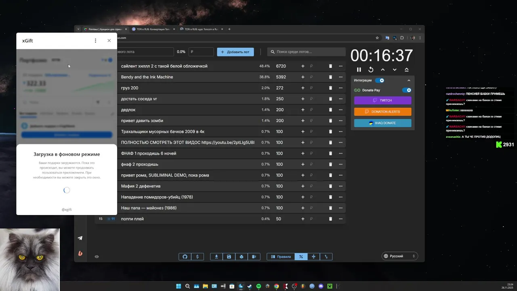Delete the дедлок lot
The width and height of the screenshot is (517, 291).
click(330, 110)
